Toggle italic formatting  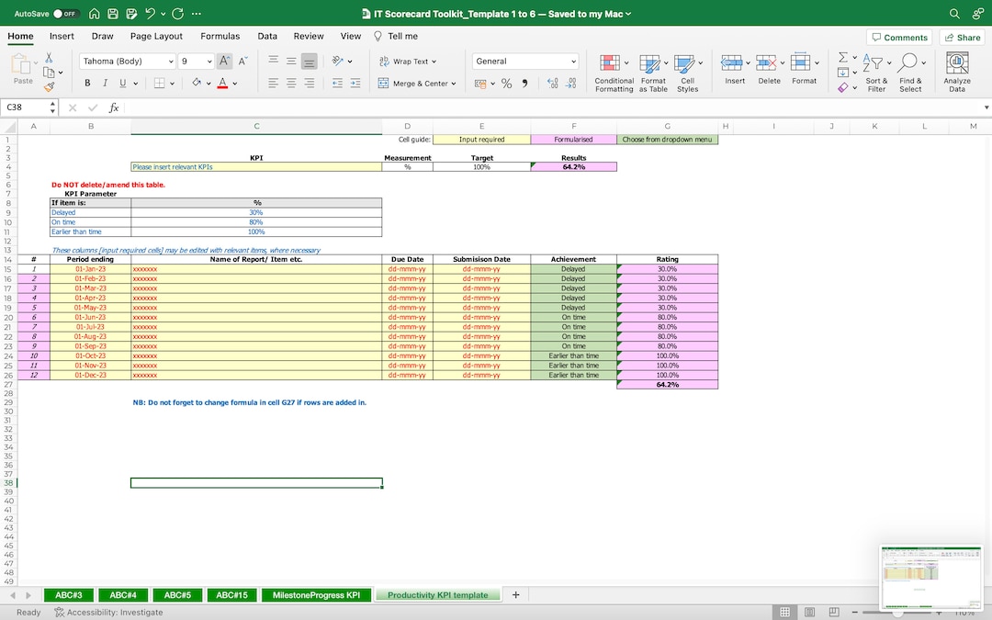(104, 83)
